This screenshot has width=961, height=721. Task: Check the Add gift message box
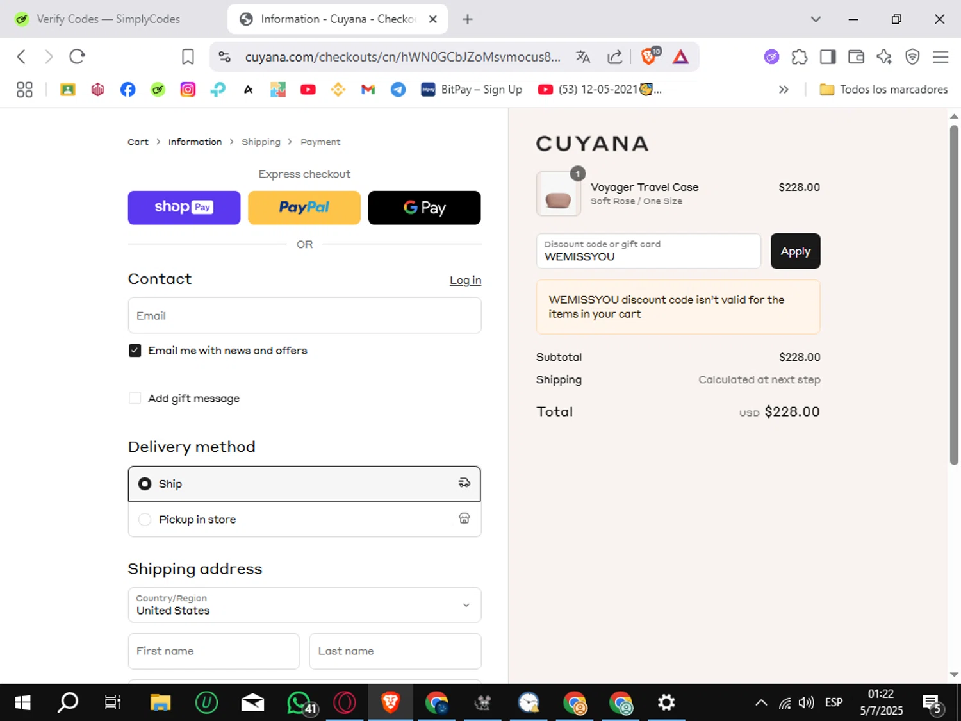pyautogui.click(x=135, y=398)
